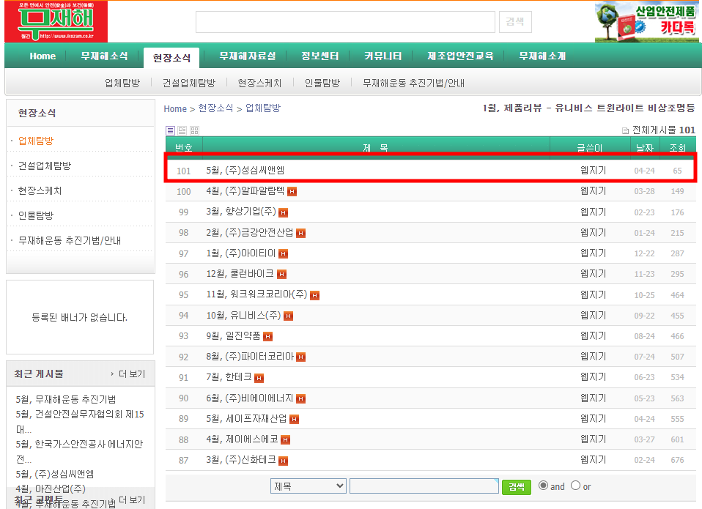Viewport: 702px width, 509px height.
Task: Open post 7월, 한테크
Action: tap(229, 377)
